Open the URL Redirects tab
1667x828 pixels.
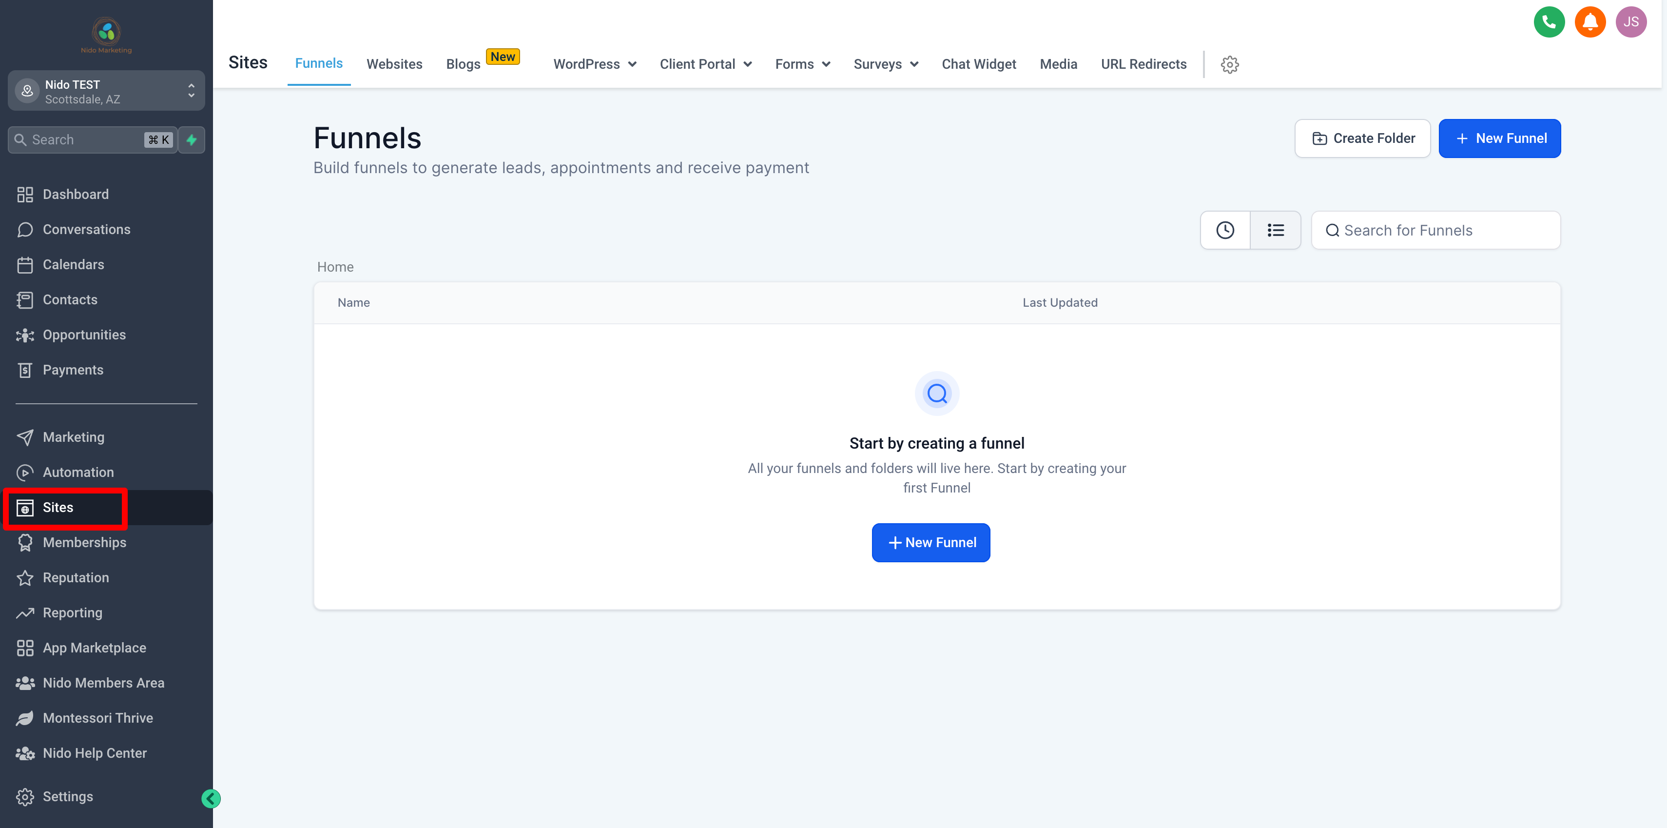click(x=1144, y=64)
